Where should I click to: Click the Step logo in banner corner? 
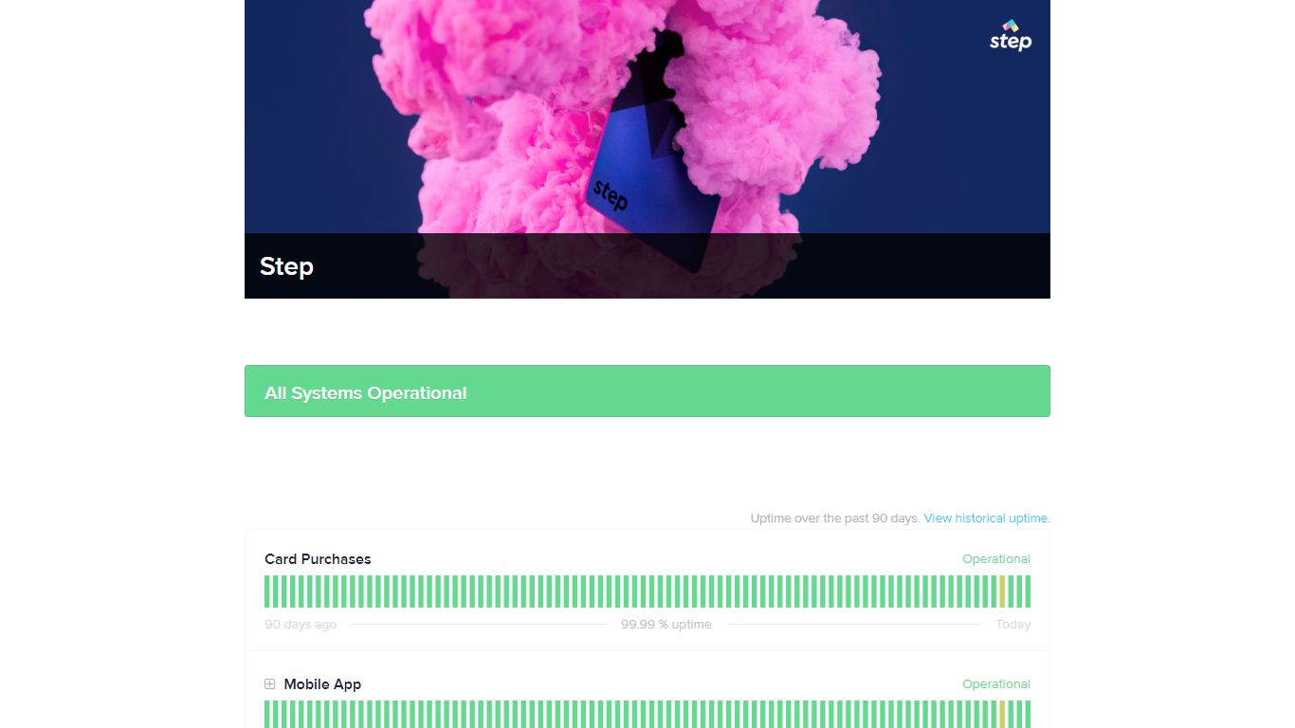pyautogui.click(x=1011, y=35)
